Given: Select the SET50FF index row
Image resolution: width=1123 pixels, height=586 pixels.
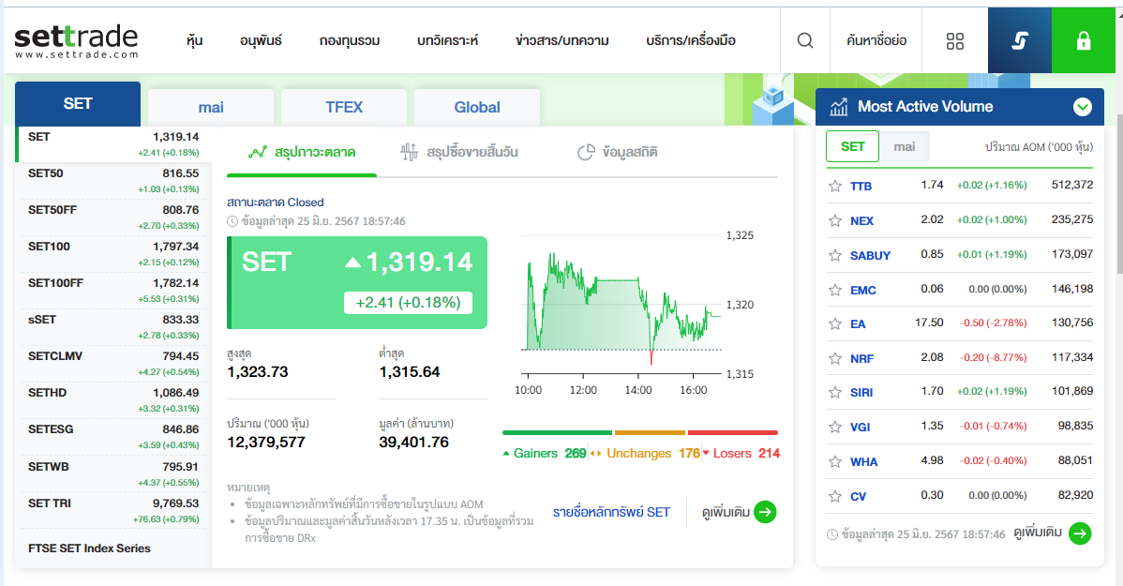Looking at the screenshot, I should click(x=113, y=218).
